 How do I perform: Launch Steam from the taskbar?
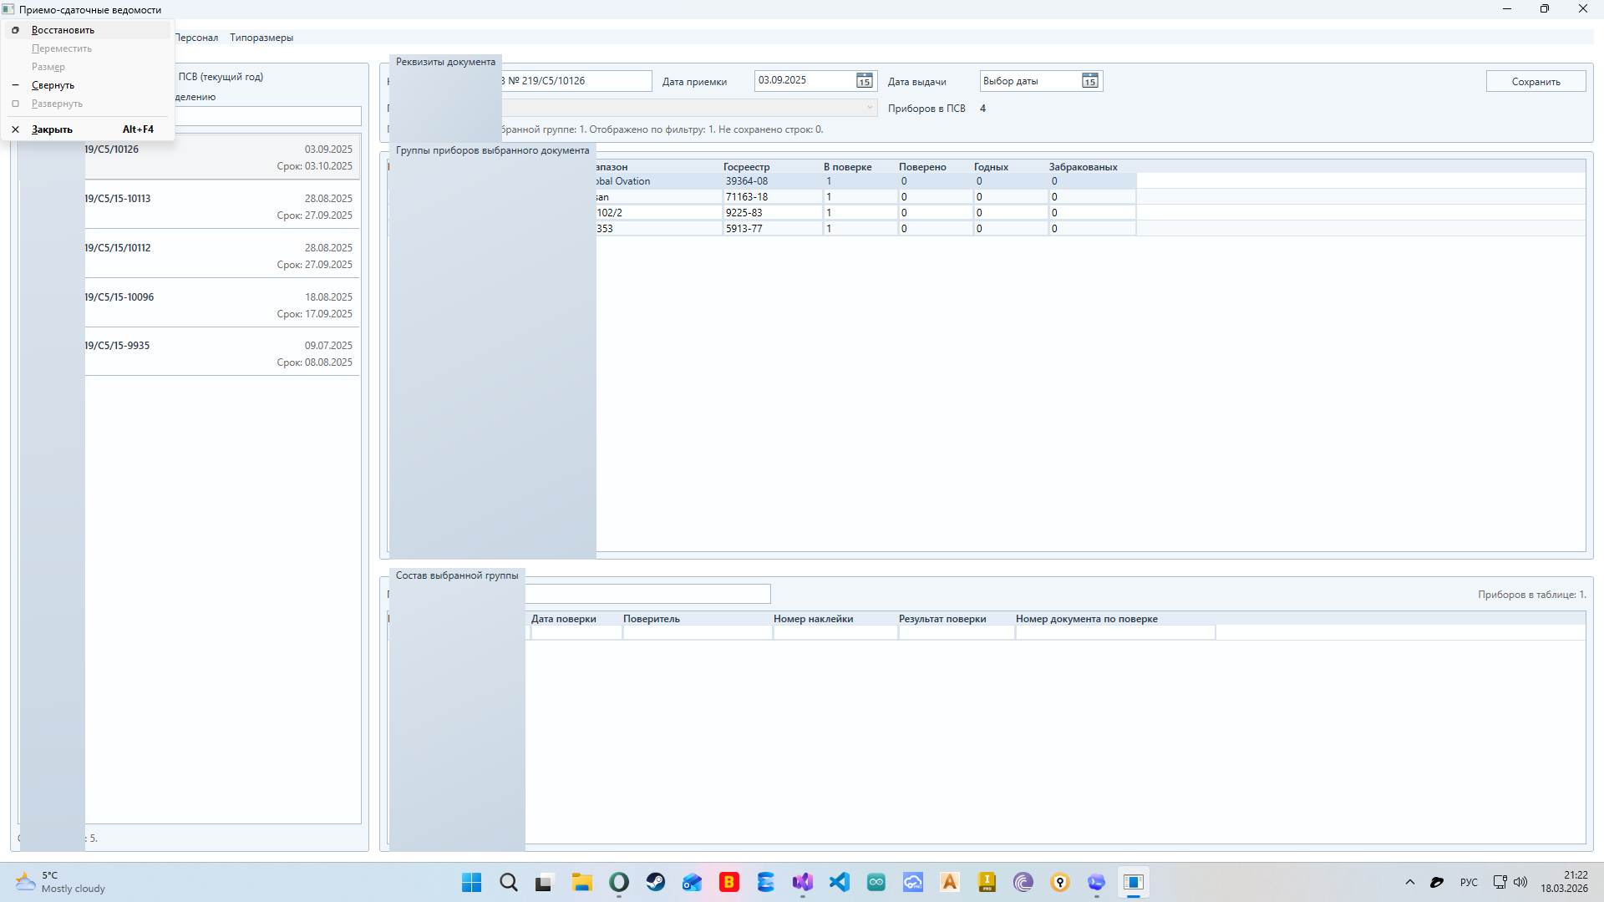[x=656, y=882]
